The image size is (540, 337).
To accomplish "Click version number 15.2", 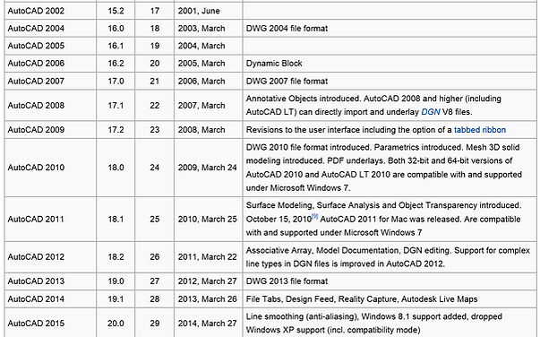I will pyautogui.click(x=116, y=11).
